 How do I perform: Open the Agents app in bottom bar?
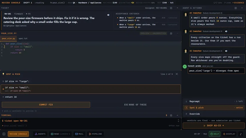pyautogui.click(x=40, y=134)
